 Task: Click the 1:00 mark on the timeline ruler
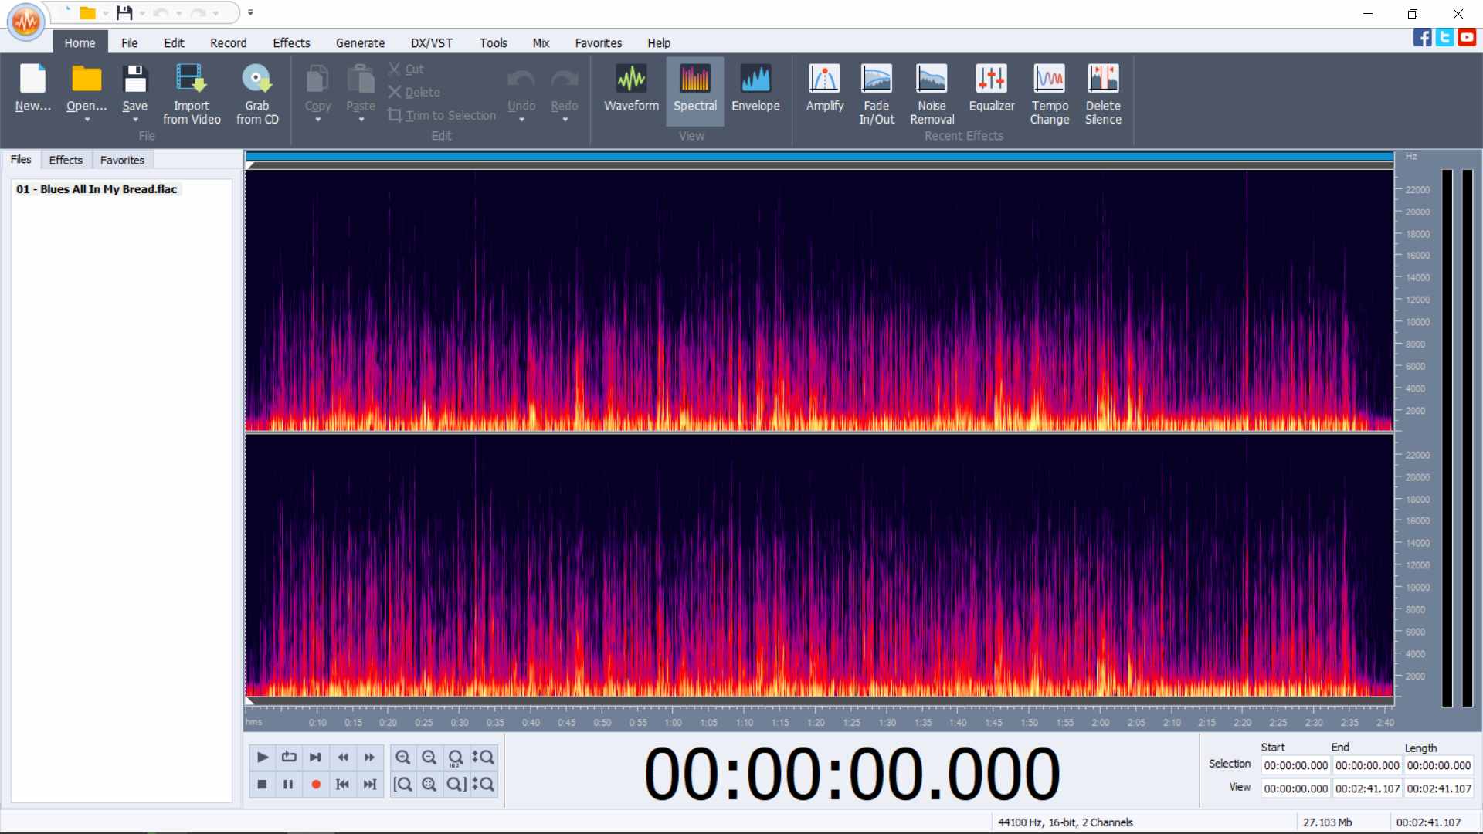click(x=673, y=723)
